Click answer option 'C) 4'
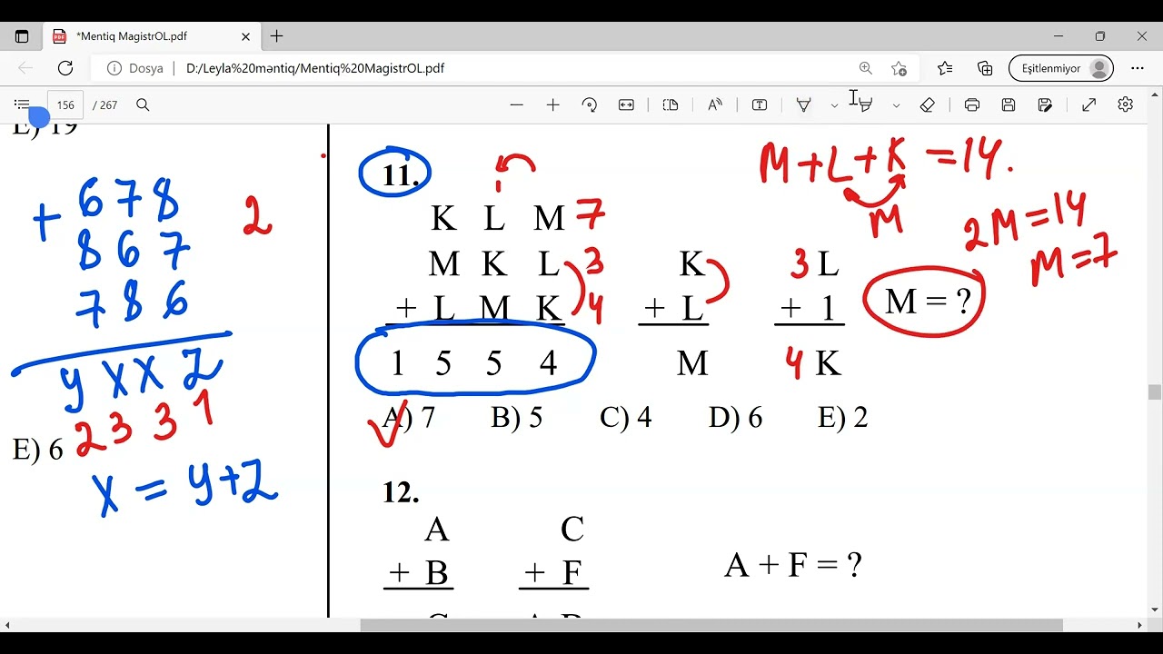 626,418
